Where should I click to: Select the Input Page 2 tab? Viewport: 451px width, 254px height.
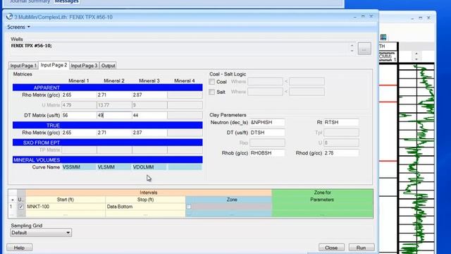(54, 65)
